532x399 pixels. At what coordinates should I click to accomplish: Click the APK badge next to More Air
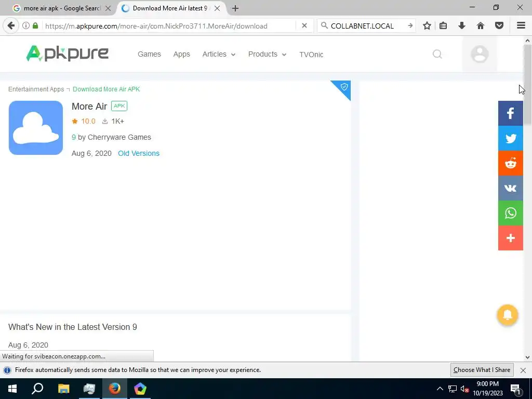[x=119, y=106]
